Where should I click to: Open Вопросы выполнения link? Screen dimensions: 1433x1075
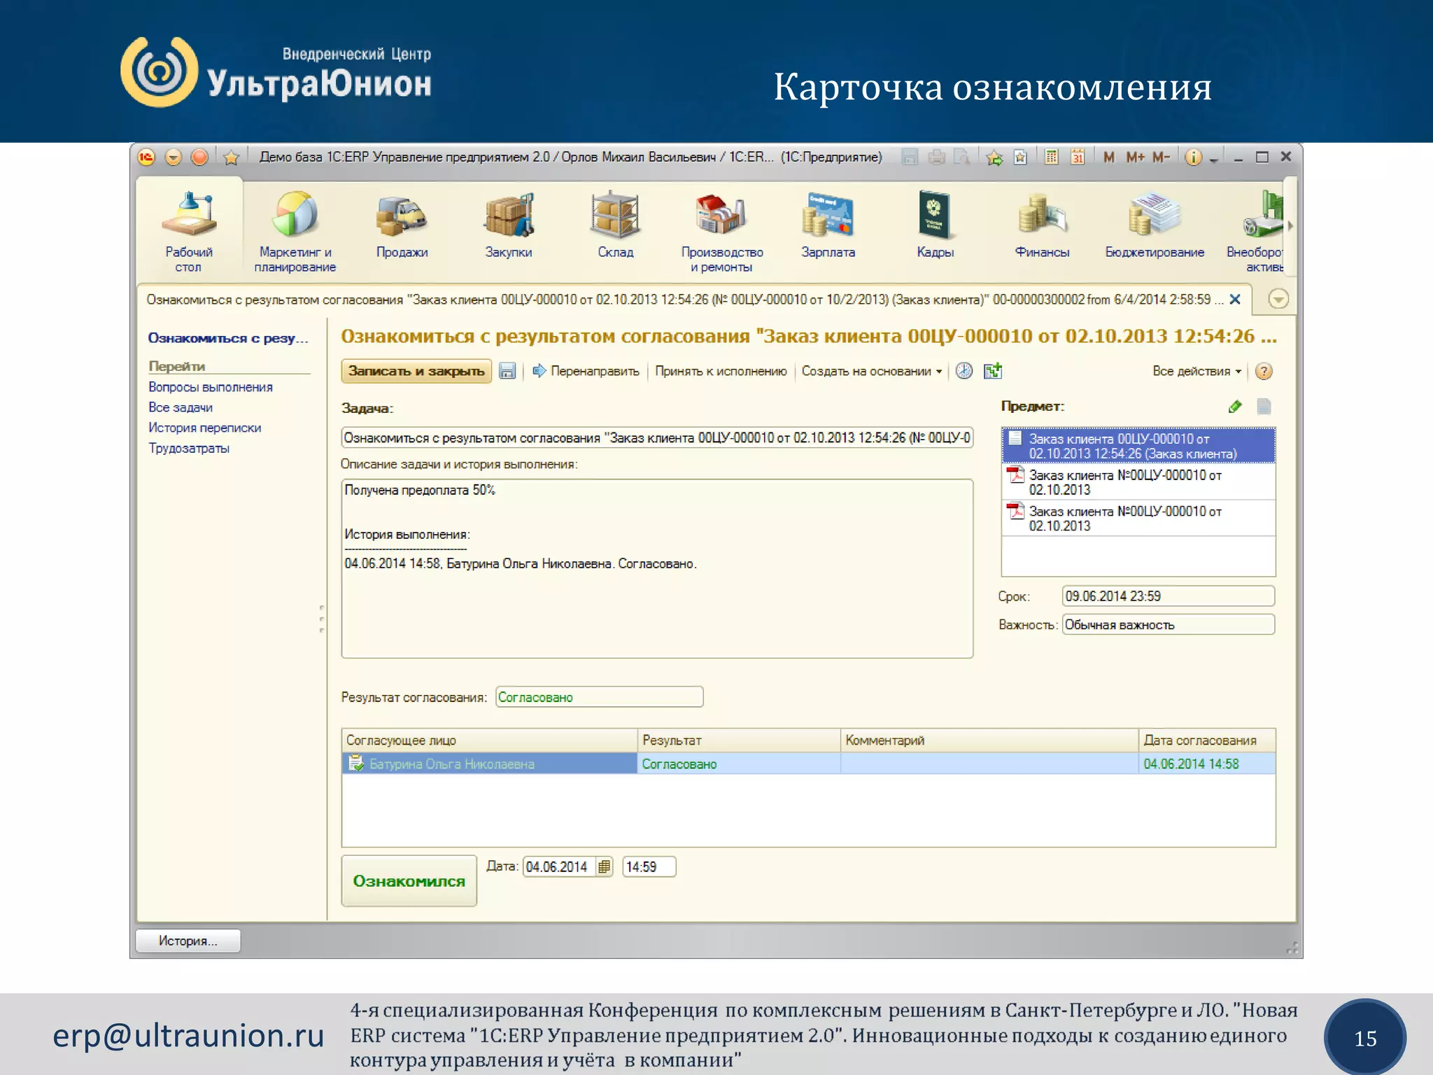point(211,387)
